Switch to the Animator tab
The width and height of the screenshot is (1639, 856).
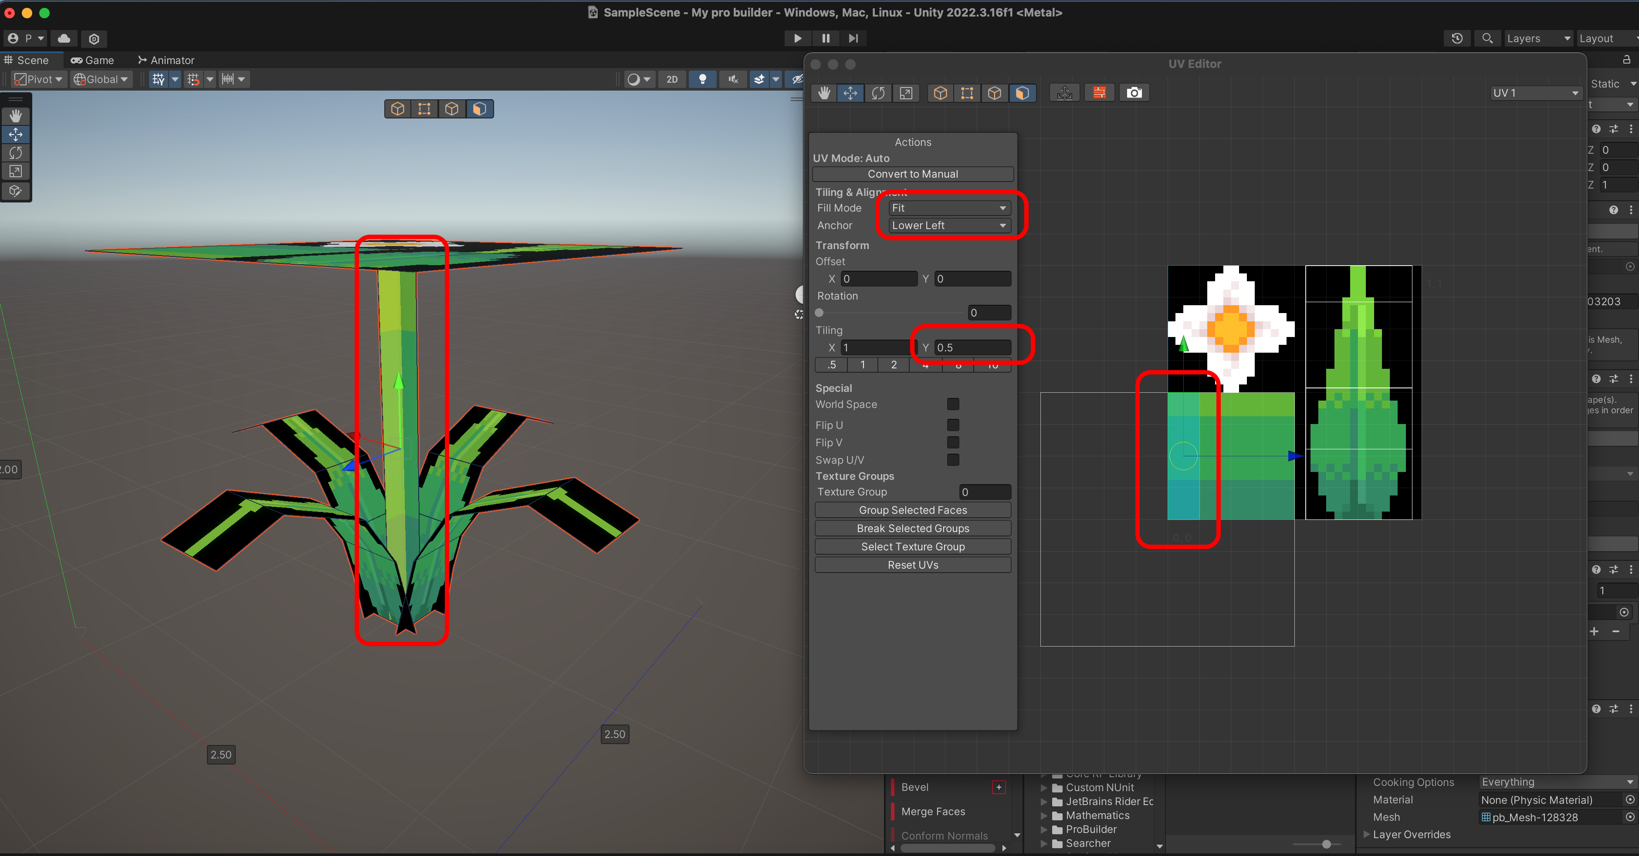pos(166,61)
